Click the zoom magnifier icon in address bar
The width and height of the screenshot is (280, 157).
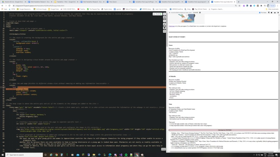tap(236, 6)
